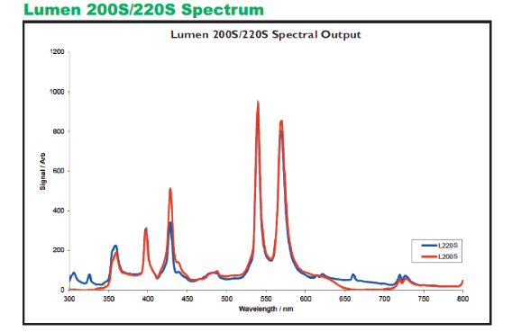The image size is (512, 332).
Task: Click the 'Lumen 200S/220S Spectrum' green heading
Action: point(143,10)
